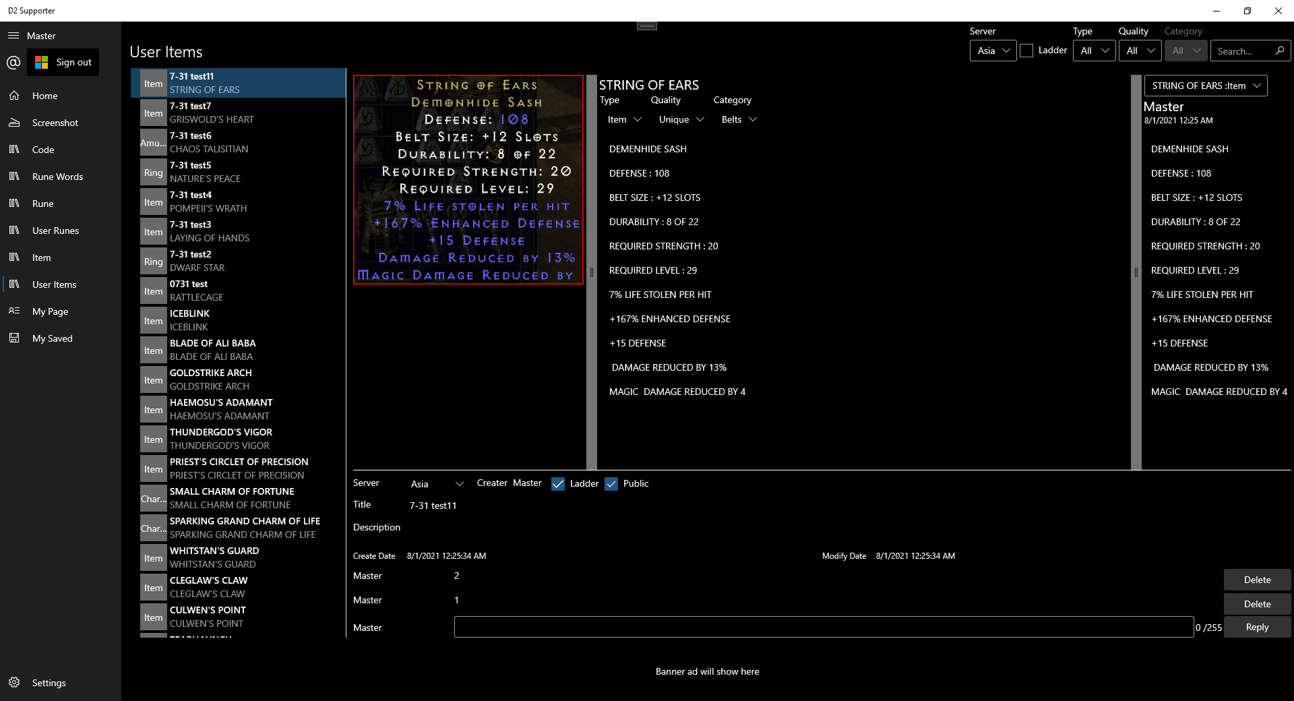Select the WHITSTAN'S GUARD row
This screenshot has height=701, width=1294.
[x=238, y=558]
